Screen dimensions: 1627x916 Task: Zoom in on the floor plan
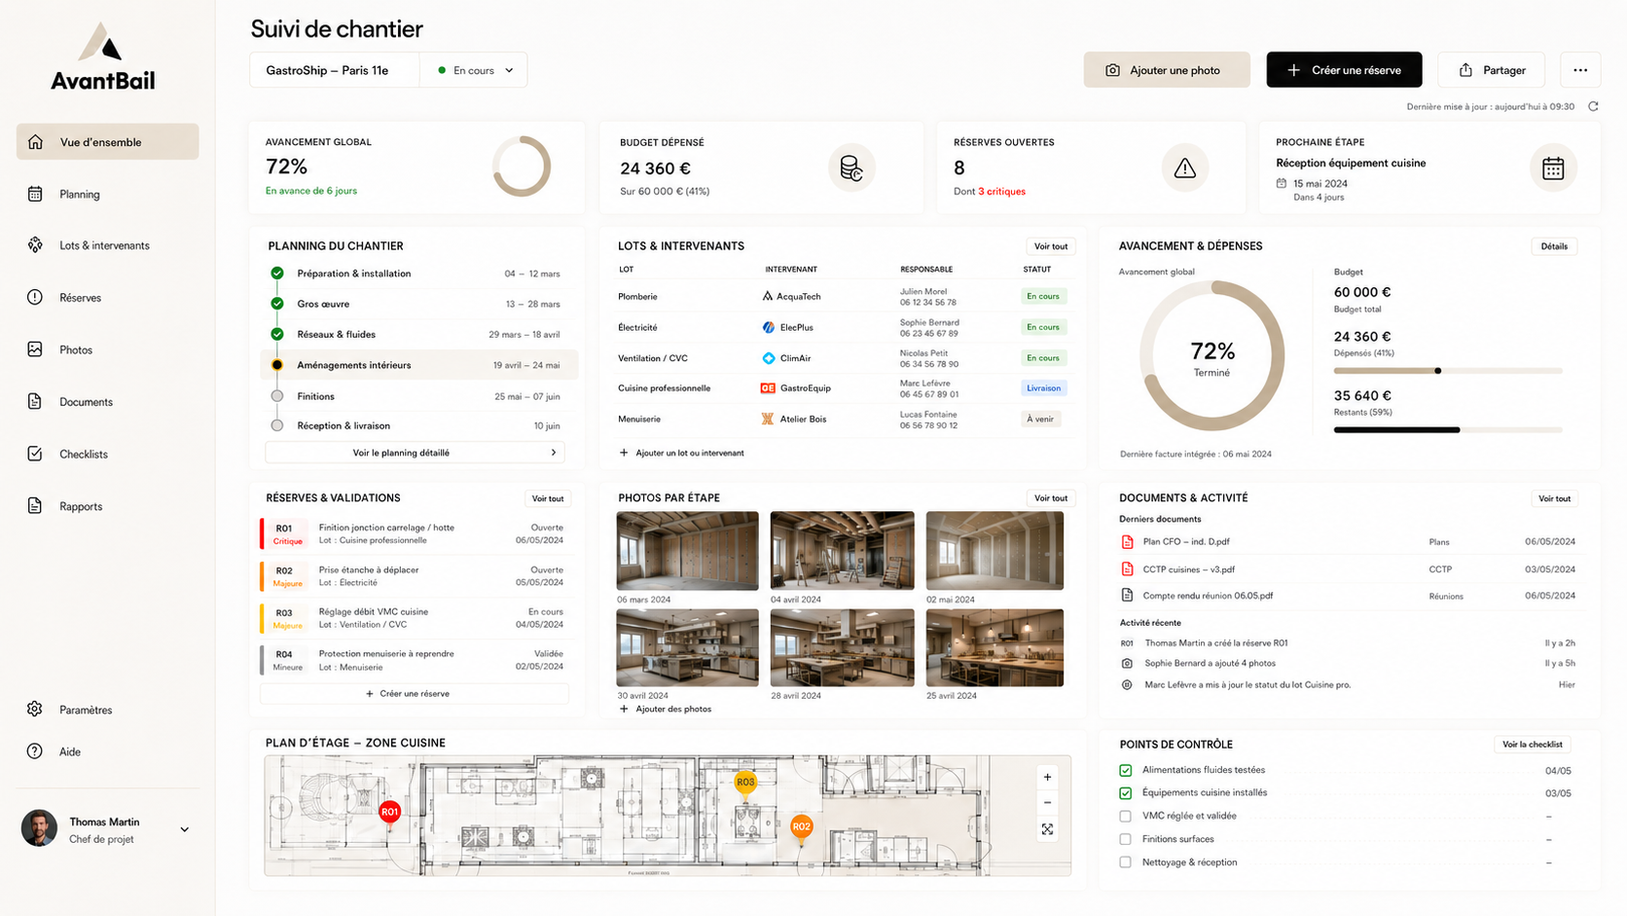click(1047, 777)
